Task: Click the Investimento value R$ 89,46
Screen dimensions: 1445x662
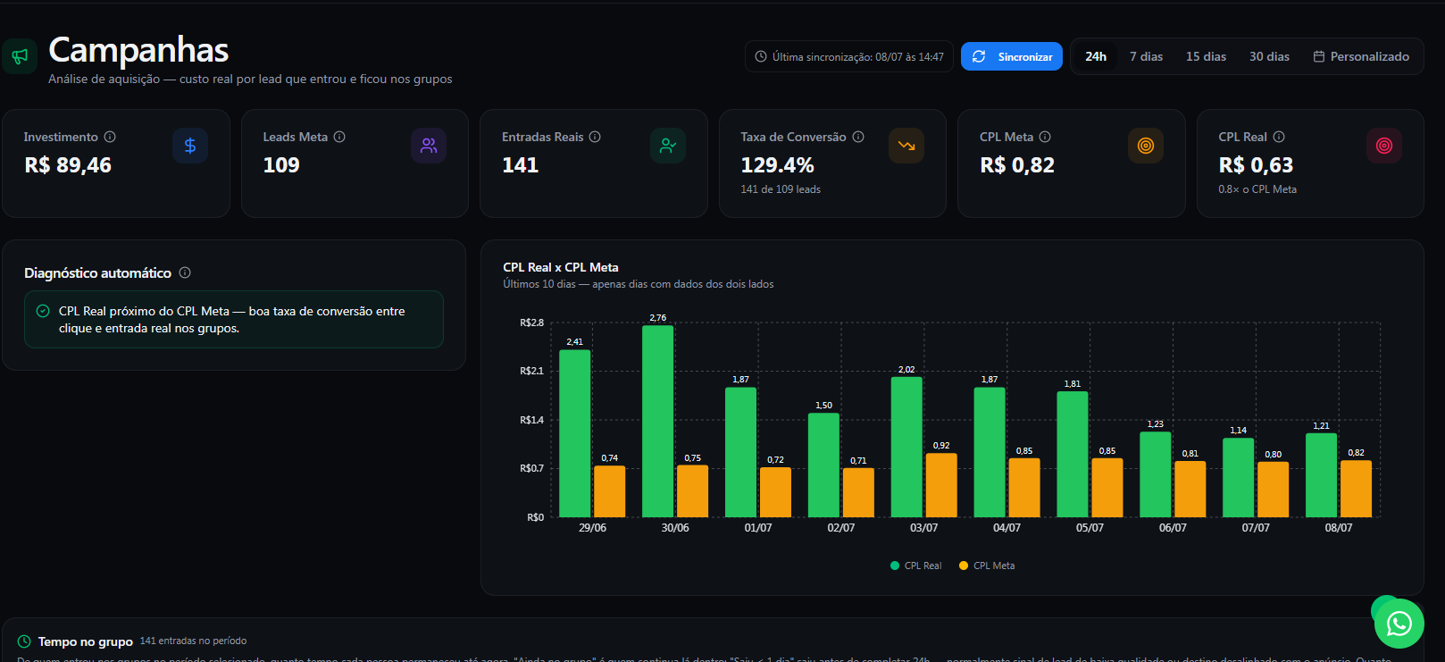Action: coord(68,165)
